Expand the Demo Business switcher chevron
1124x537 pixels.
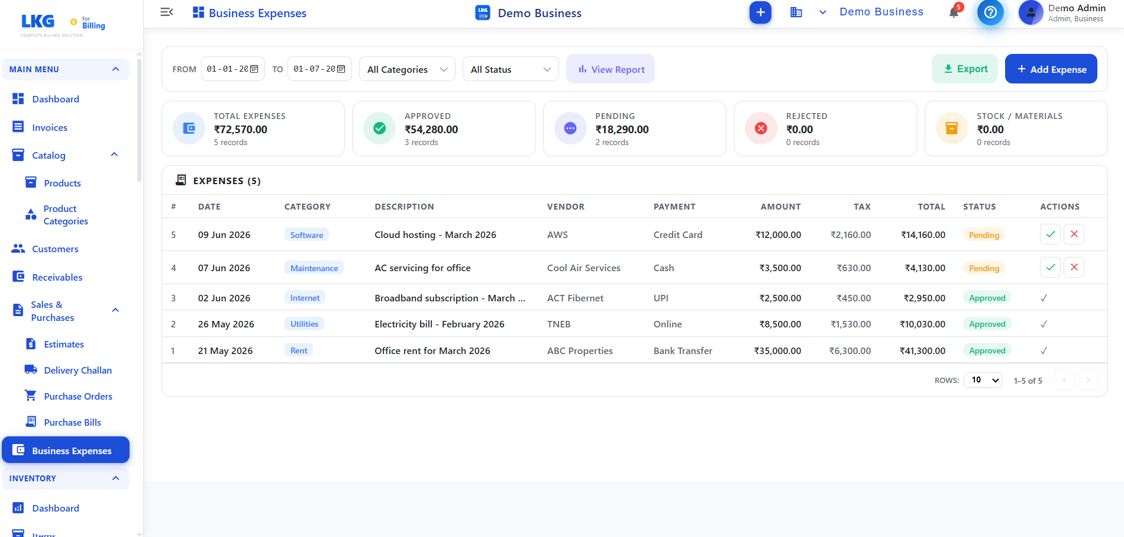point(822,12)
